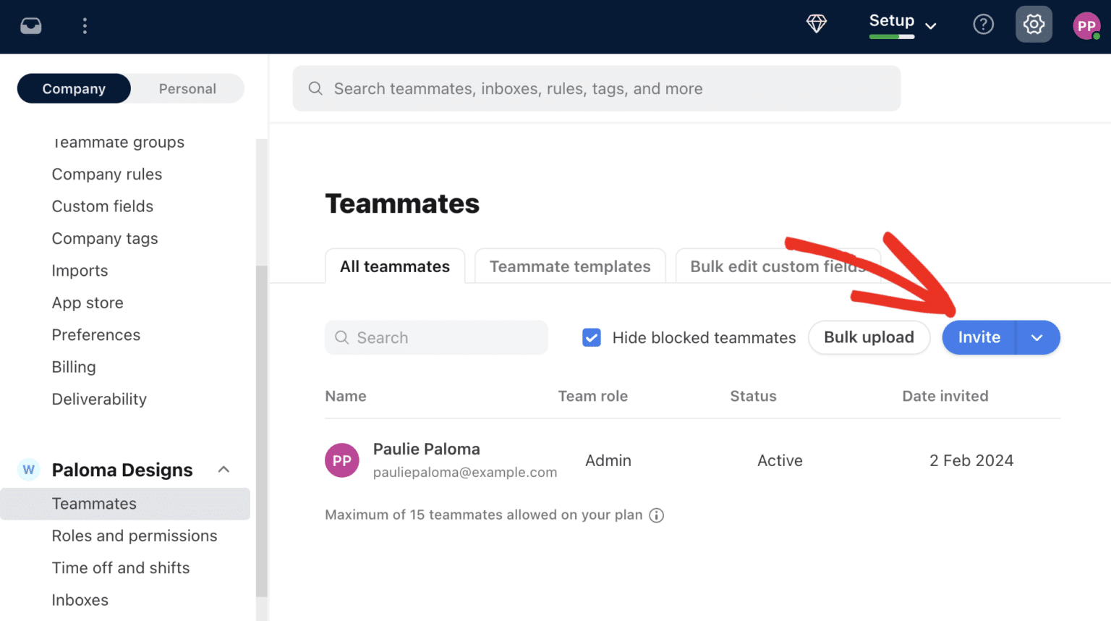Open the Invite dropdown arrow
Viewport: 1111px width, 621px height.
coord(1037,337)
